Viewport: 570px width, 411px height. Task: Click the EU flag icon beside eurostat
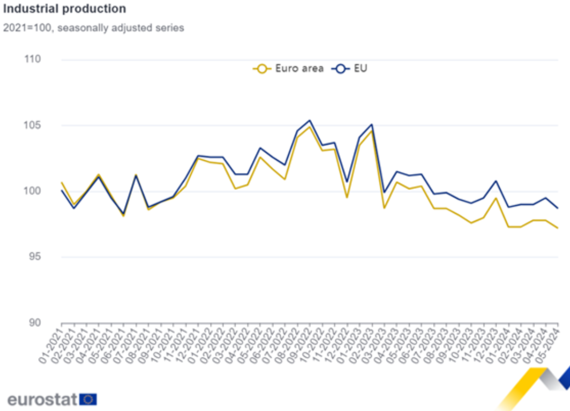point(88,399)
